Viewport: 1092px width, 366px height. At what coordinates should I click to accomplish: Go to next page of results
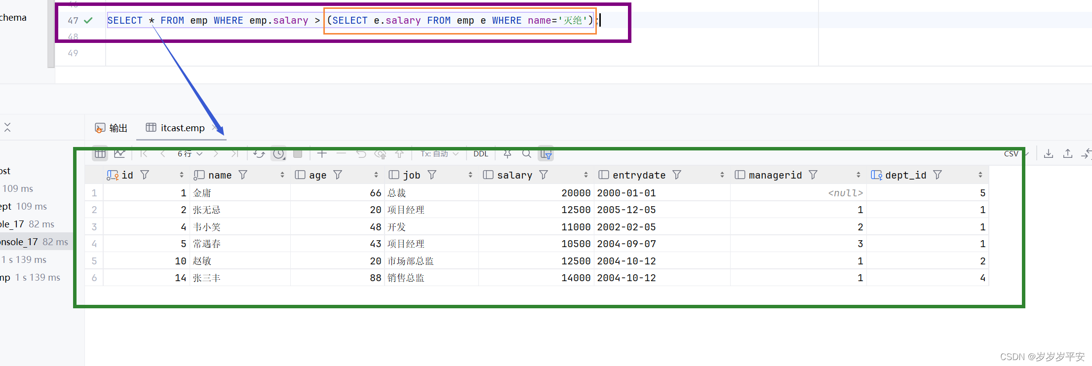[x=216, y=154]
